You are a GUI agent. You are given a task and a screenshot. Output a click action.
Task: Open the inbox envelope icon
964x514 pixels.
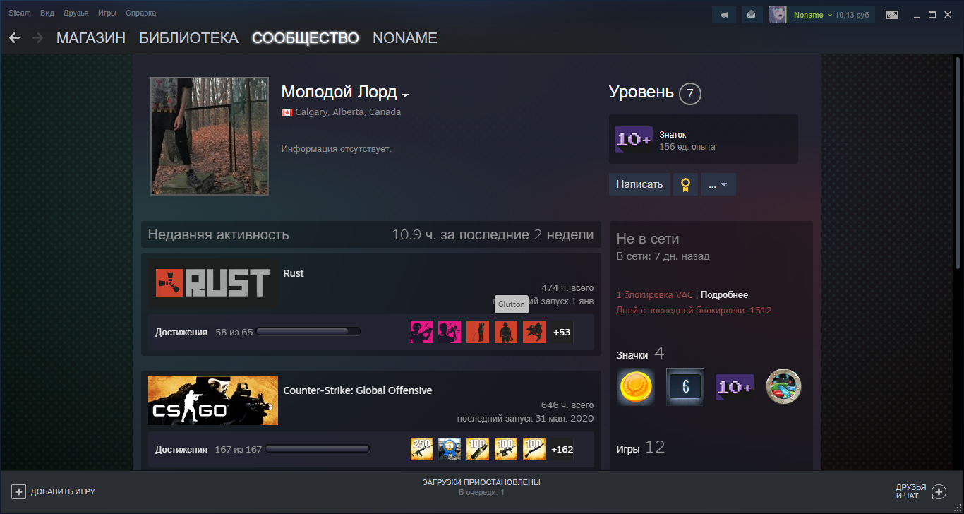(751, 15)
